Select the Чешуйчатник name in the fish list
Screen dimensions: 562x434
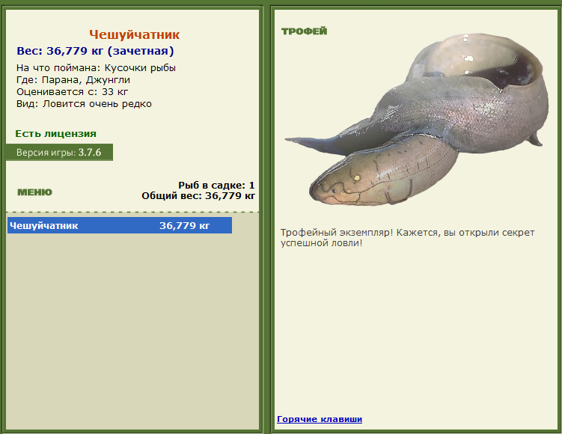coord(44,225)
